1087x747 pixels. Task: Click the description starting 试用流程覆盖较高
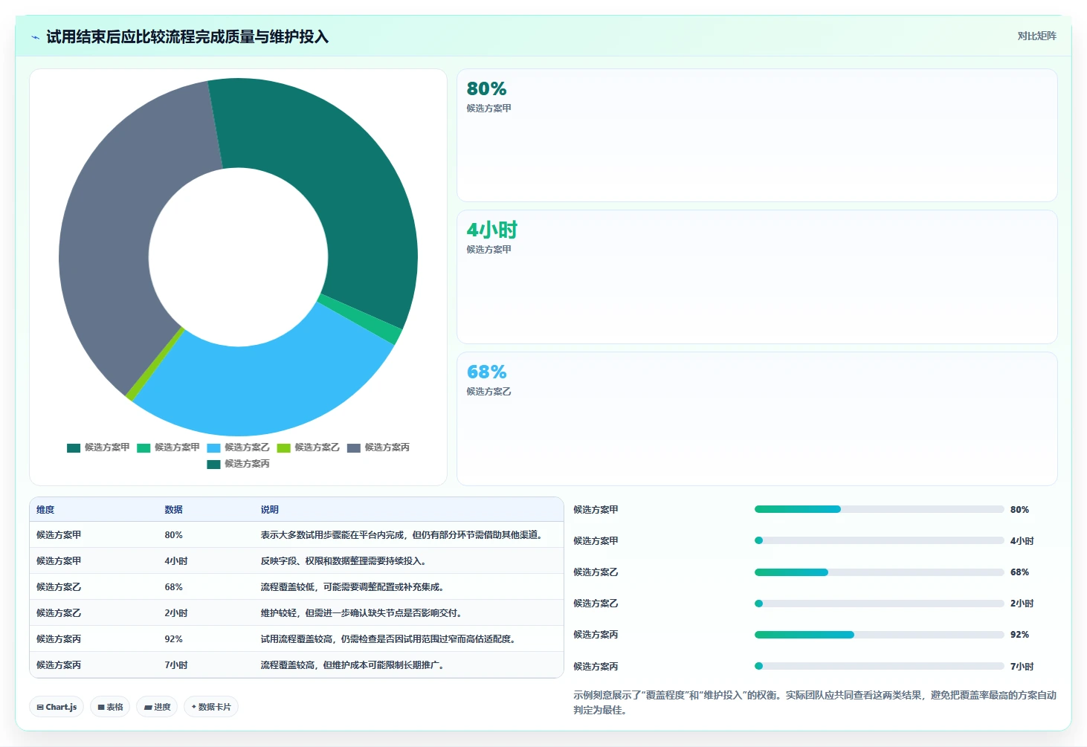tap(388, 639)
